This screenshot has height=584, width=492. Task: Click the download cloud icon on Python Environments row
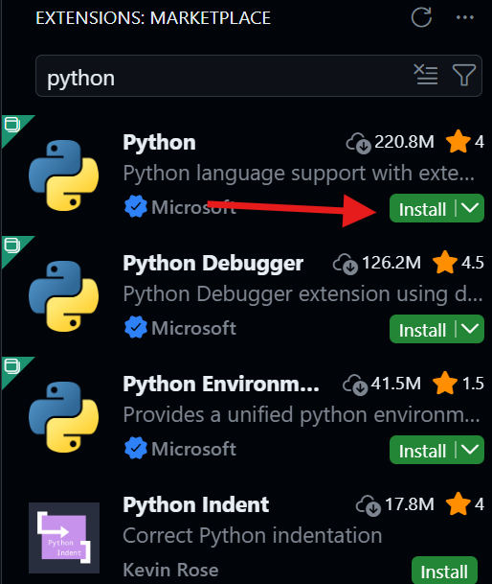(355, 385)
